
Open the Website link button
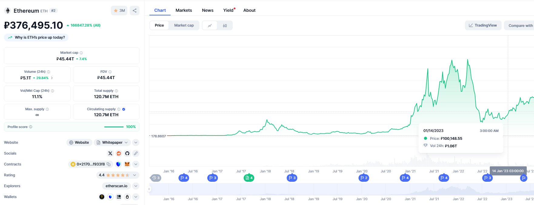(x=79, y=143)
